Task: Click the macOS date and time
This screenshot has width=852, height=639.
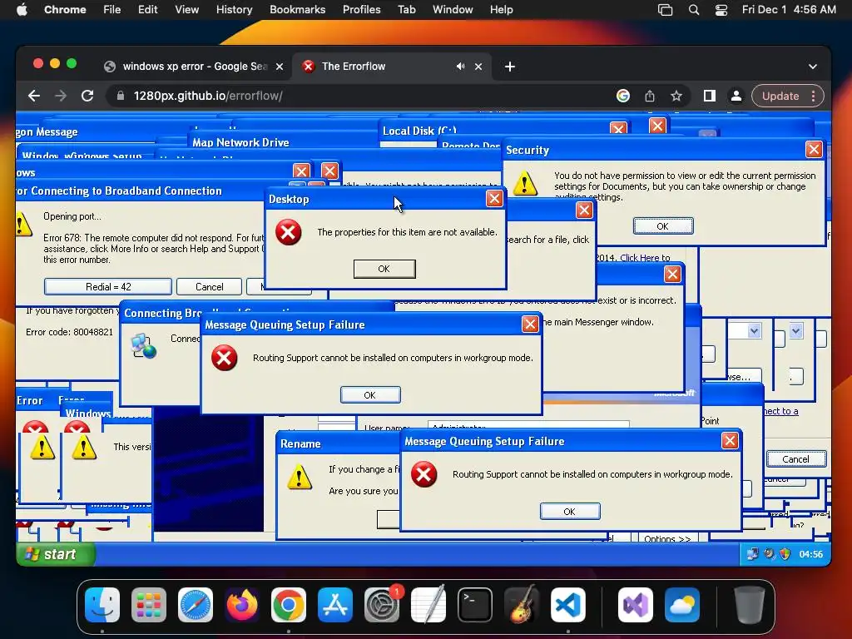Action: point(789,10)
